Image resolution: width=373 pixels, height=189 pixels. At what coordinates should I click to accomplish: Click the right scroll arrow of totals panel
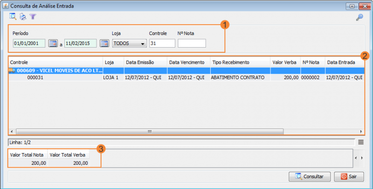click(362, 158)
